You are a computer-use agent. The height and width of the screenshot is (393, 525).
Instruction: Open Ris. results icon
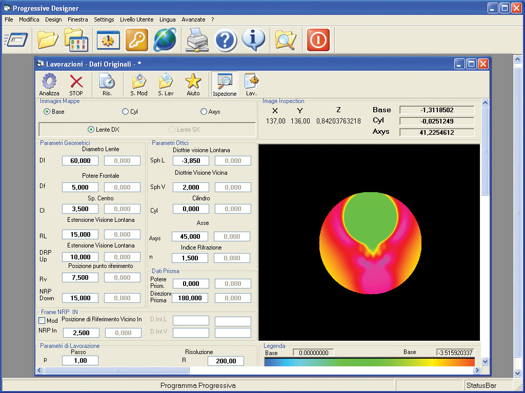[107, 82]
